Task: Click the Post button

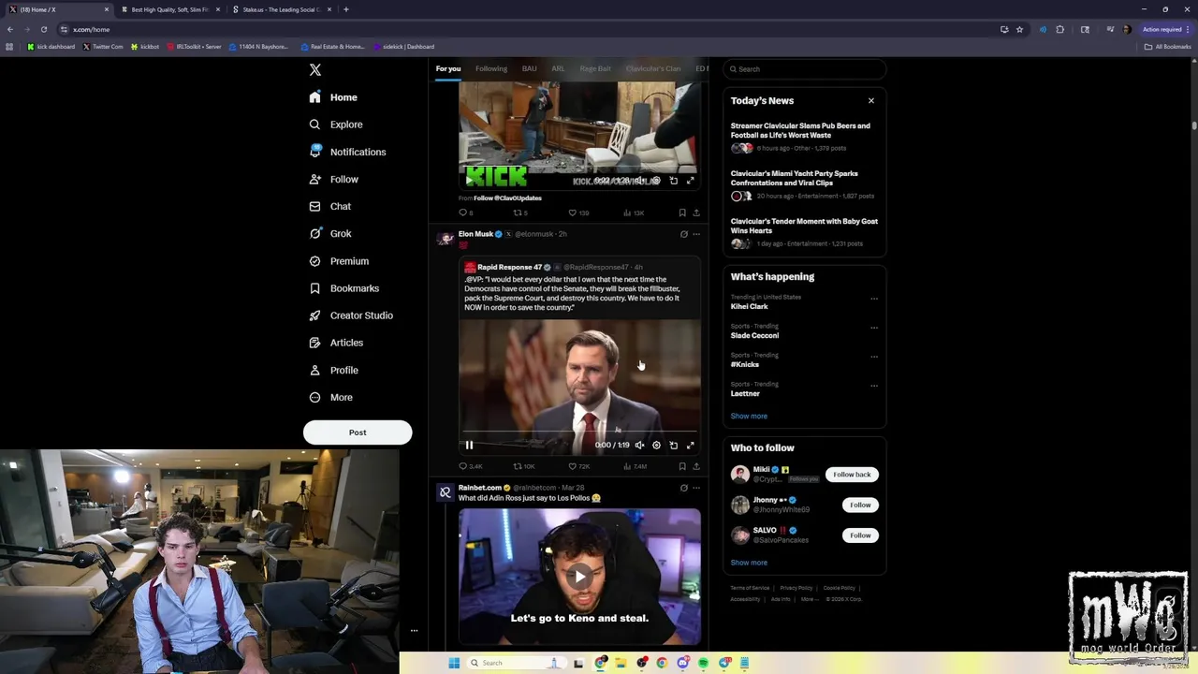Action: 358,432
